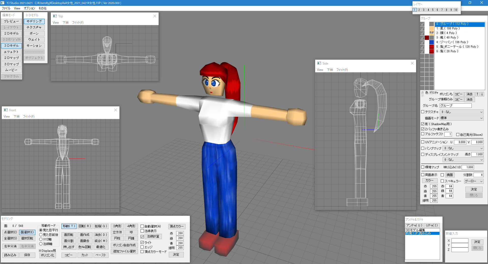This screenshot has width=488, height=264.
Task: Open Side panel フィット(F) menu
Action: 342,70
